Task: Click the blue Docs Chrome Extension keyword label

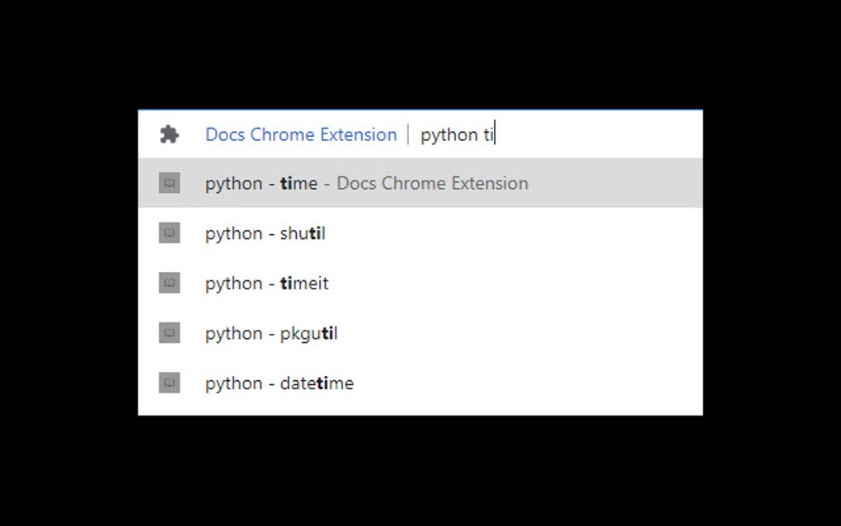Action: 301,134
